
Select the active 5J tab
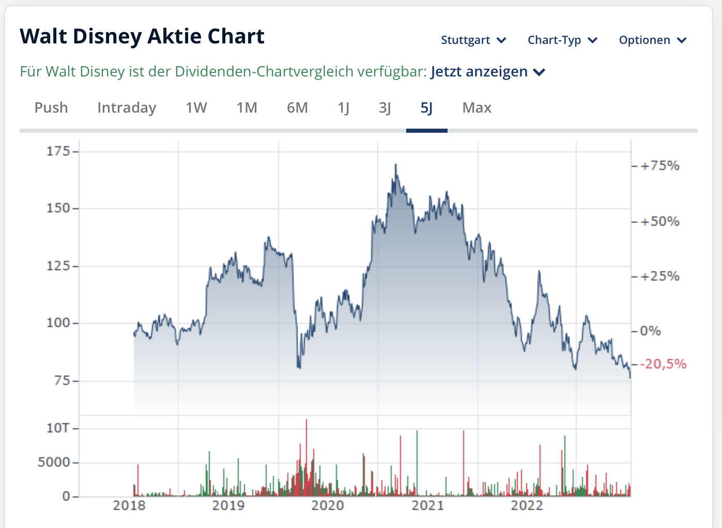(426, 107)
